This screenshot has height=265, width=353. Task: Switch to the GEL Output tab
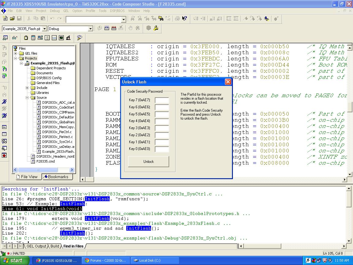[x=36, y=246]
